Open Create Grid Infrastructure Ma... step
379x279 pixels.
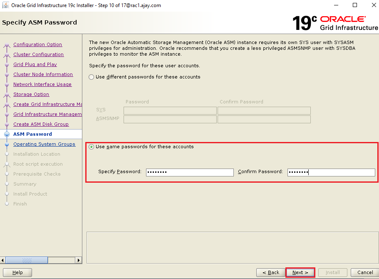47,104
